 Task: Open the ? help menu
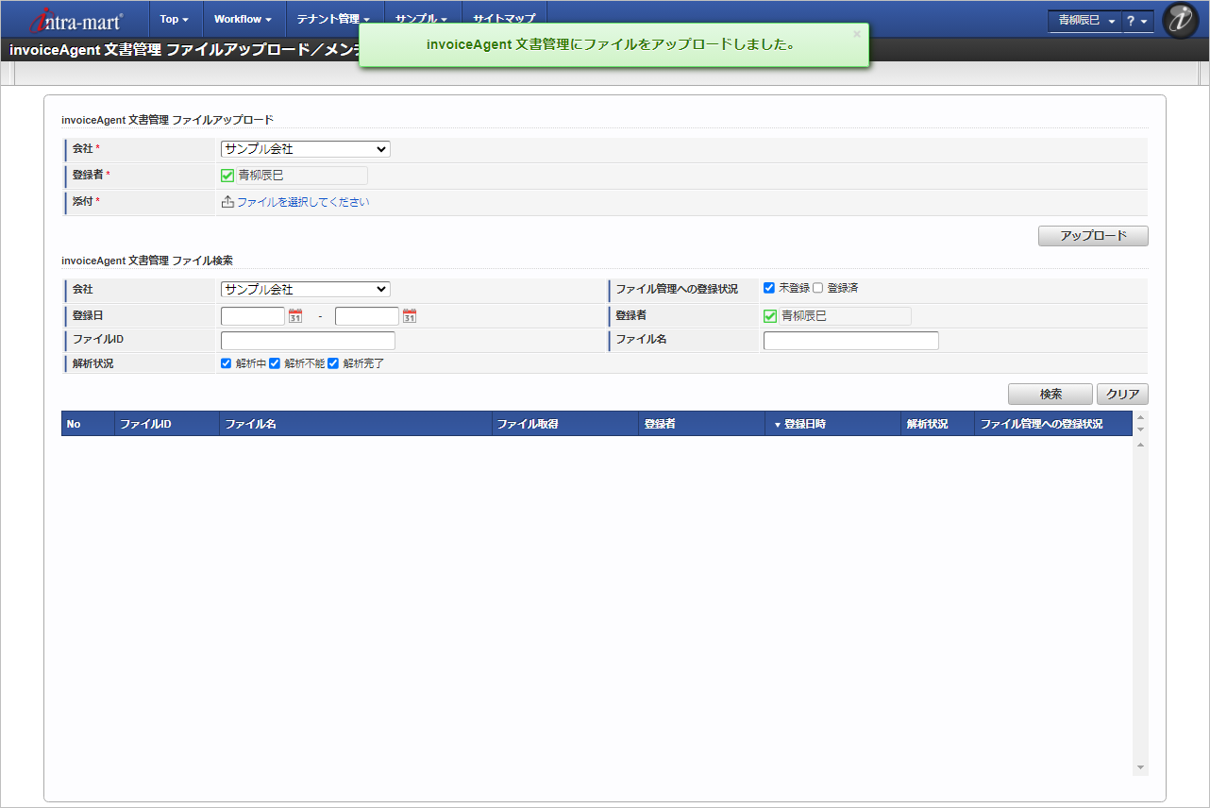(1137, 21)
